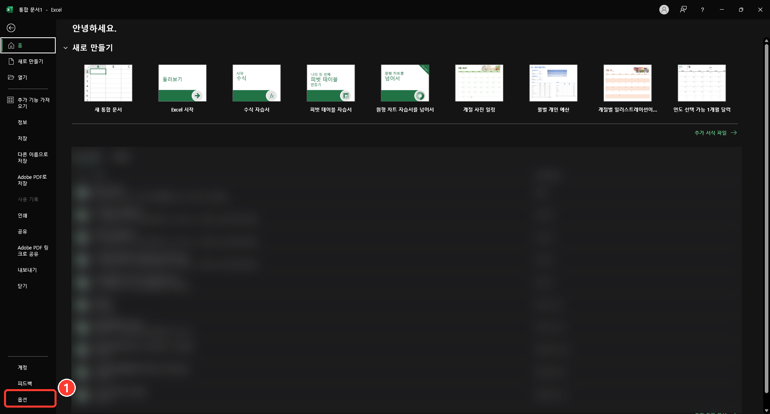Click the feedback person icon in title bar
This screenshot has width=770, height=414.
(x=683, y=10)
